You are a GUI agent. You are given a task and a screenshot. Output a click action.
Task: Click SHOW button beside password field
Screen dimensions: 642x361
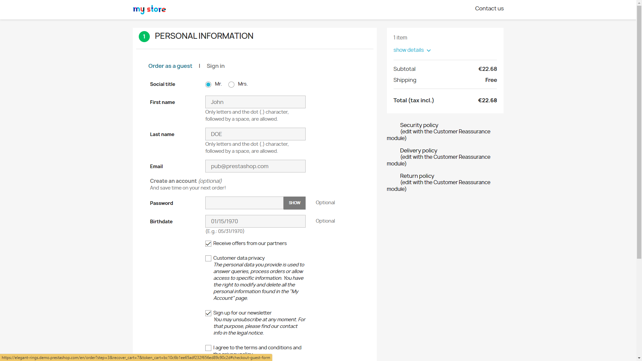tap(295, 203)
